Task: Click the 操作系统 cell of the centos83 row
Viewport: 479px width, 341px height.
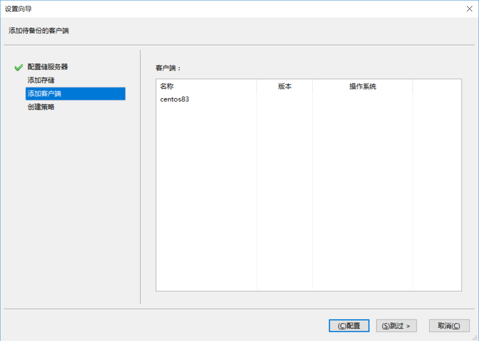Action: pos(362,99)
